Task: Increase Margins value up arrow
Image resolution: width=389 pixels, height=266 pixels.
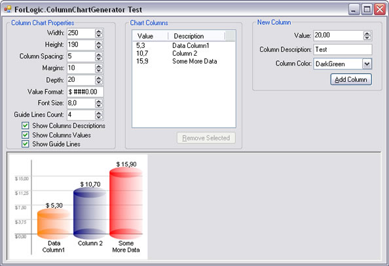Action: pyautogui.click(x=99, y=66)
